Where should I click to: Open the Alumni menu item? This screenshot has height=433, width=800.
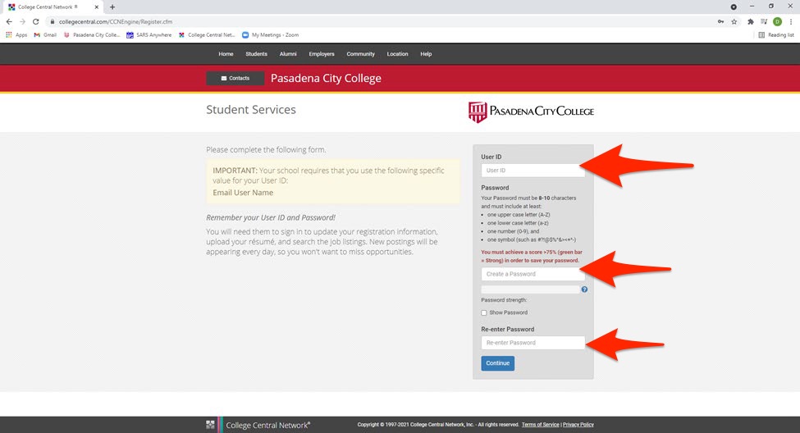[x=288, y=53]
